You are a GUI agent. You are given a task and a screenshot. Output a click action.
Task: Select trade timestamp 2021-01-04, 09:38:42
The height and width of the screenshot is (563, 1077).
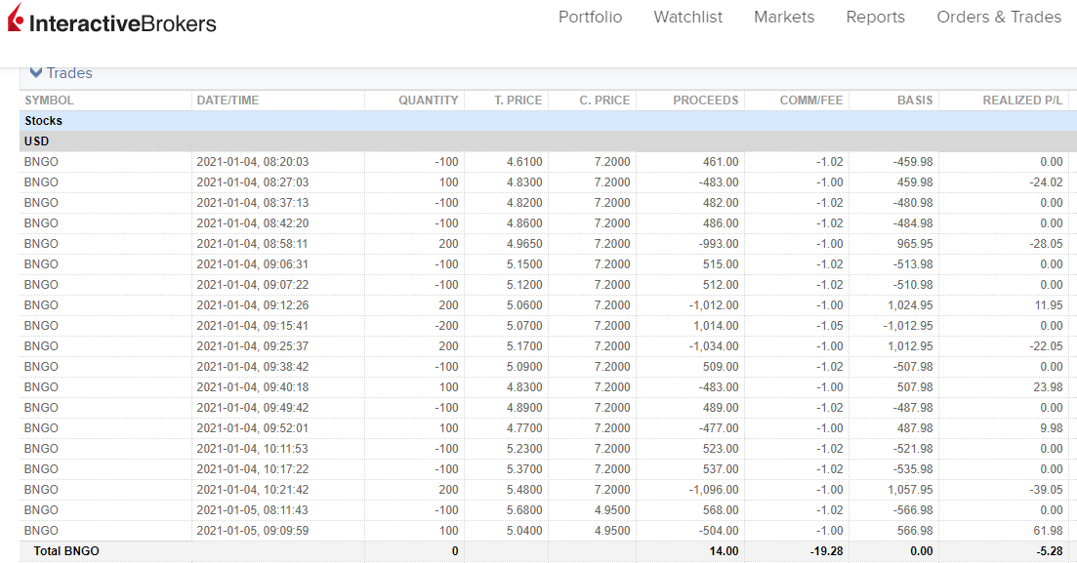click(x=253, y=367)
